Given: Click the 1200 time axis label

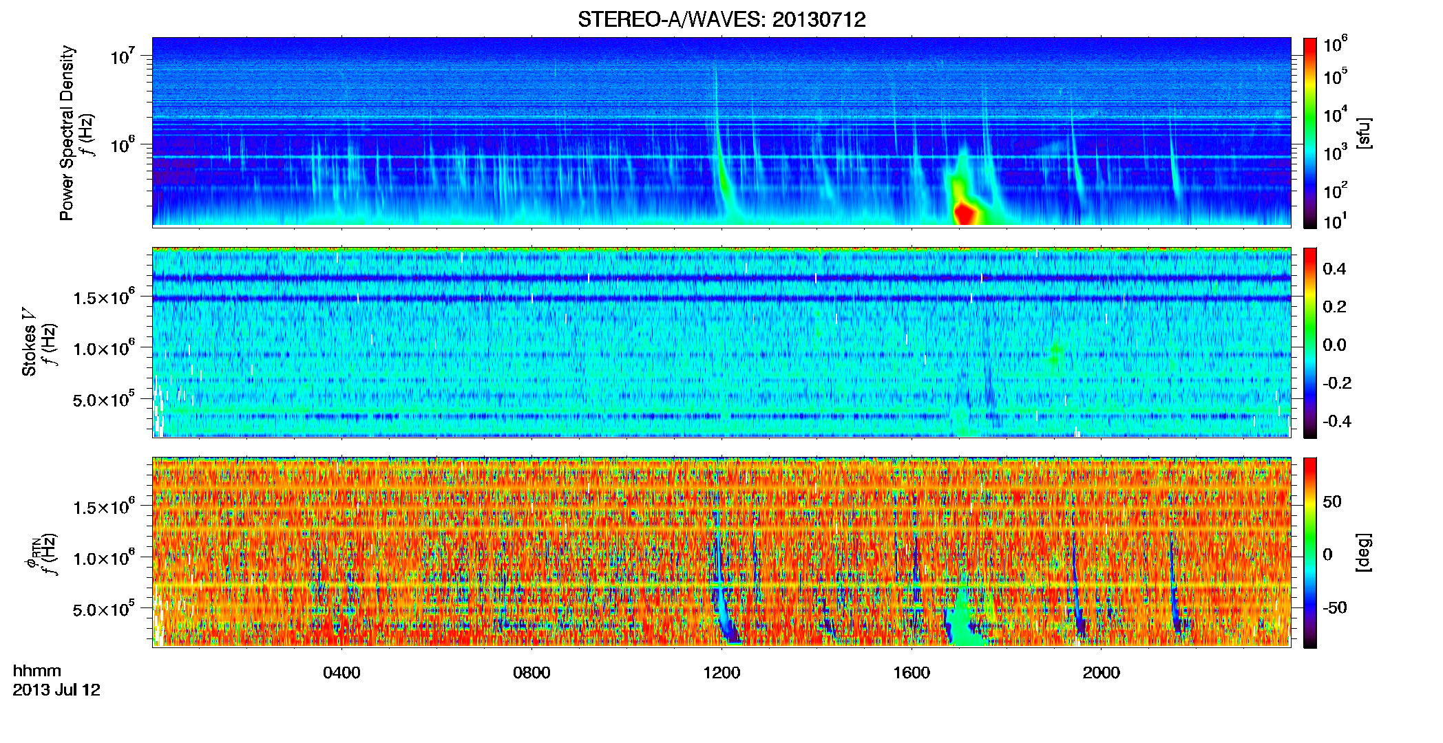Looking at the screenshot, I should (721, 673).
